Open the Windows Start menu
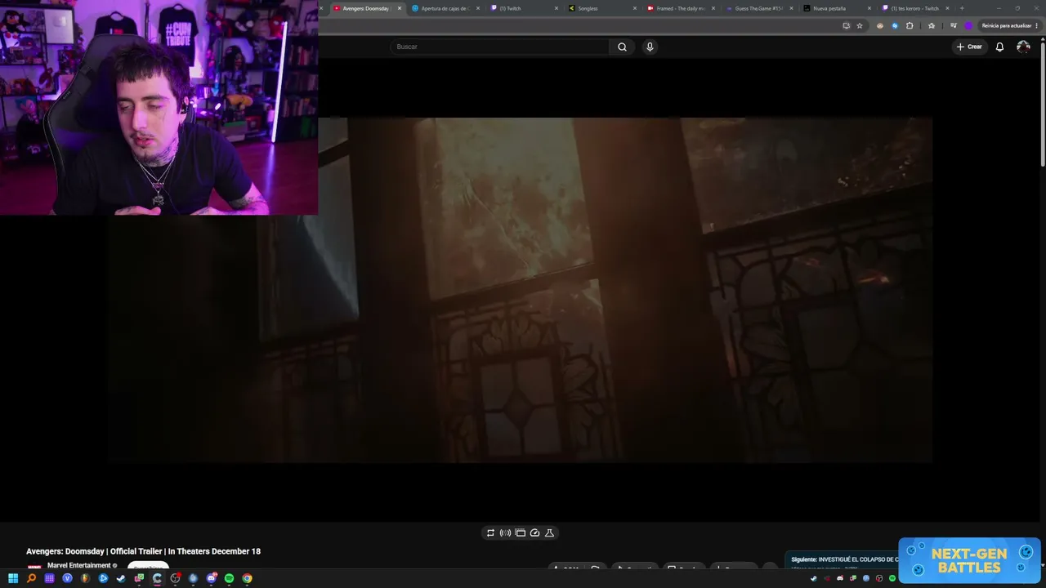Image resolution: width=1046 pixels, height=588 pixels. click(x=13, y=578)
